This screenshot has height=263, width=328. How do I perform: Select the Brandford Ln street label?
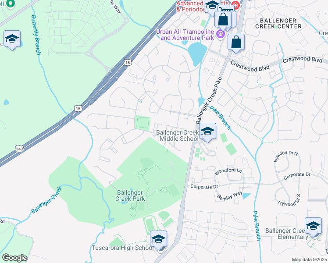[228, 171]
